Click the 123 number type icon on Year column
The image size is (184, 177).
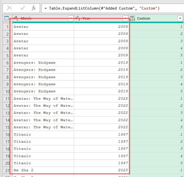78,18
